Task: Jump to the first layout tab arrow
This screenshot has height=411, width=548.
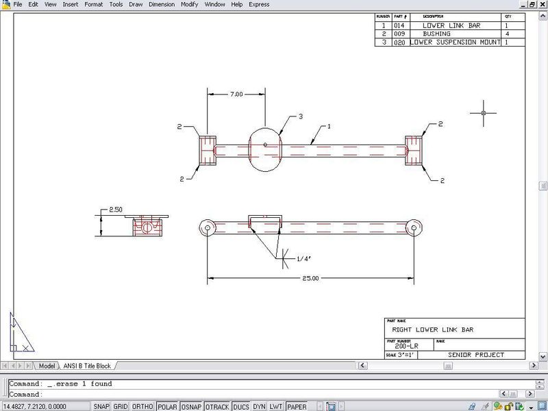Action: (5, 366)
